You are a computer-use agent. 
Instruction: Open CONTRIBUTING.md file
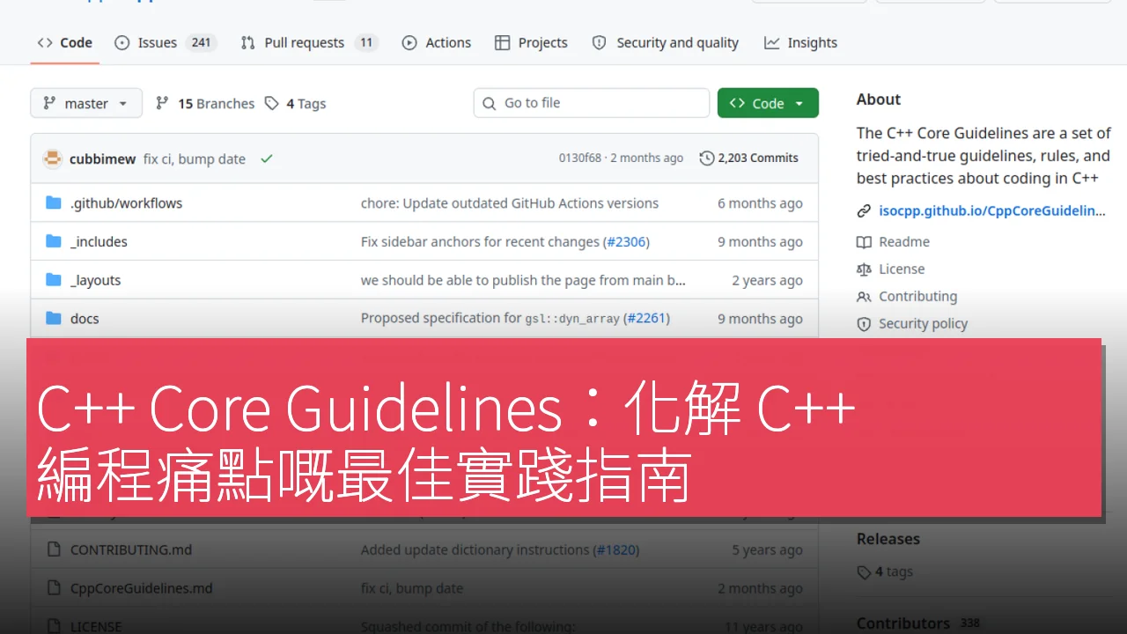pos(131,549)
